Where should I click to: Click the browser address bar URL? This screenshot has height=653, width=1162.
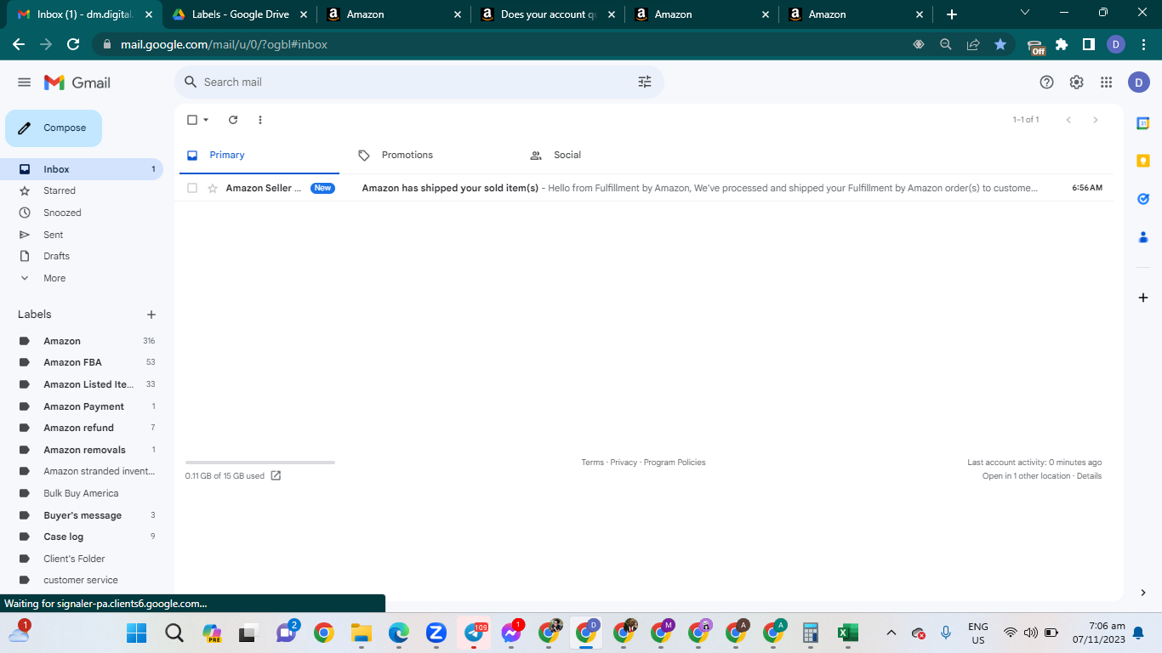[x=225, y=44]
